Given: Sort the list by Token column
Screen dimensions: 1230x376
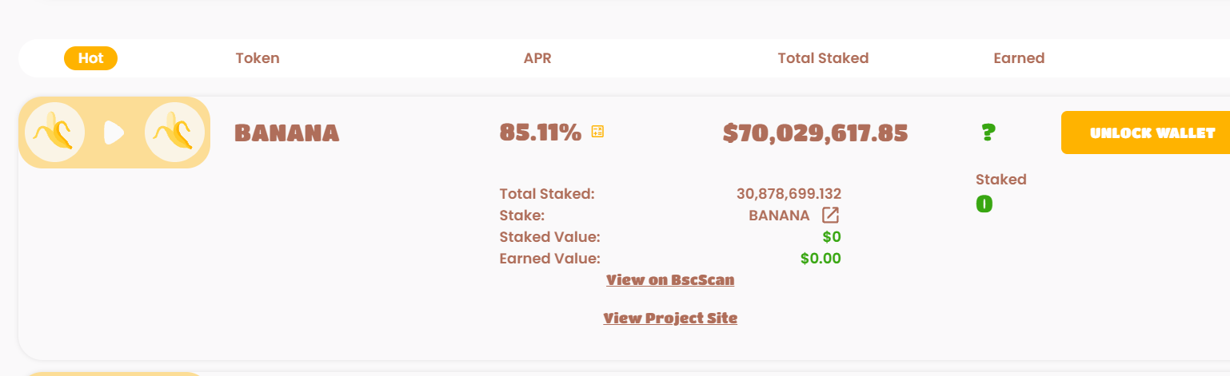Looking at the screenshot, I should point(258,58).
